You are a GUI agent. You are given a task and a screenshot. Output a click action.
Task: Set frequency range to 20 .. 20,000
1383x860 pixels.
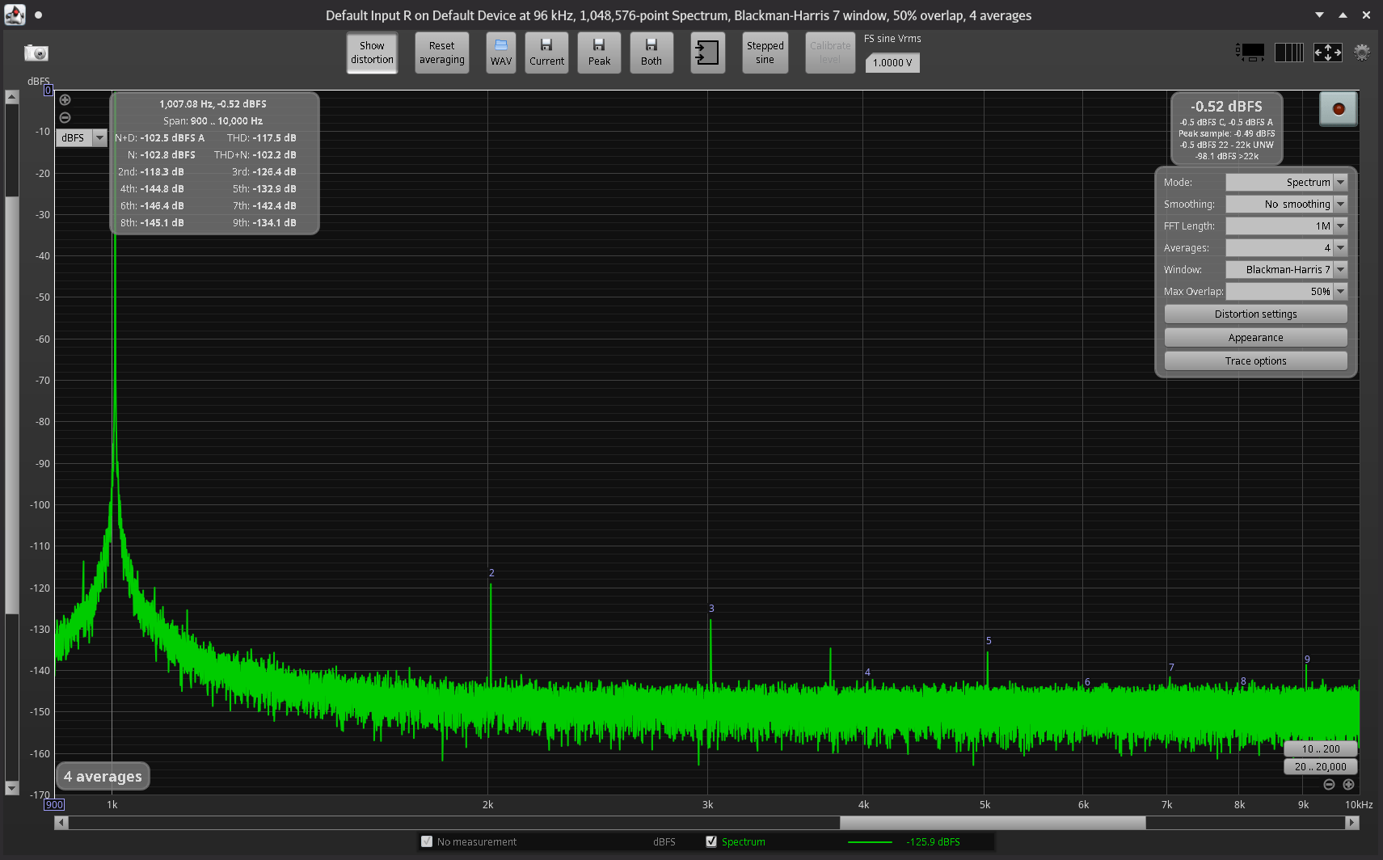(x=1320, y=766)
